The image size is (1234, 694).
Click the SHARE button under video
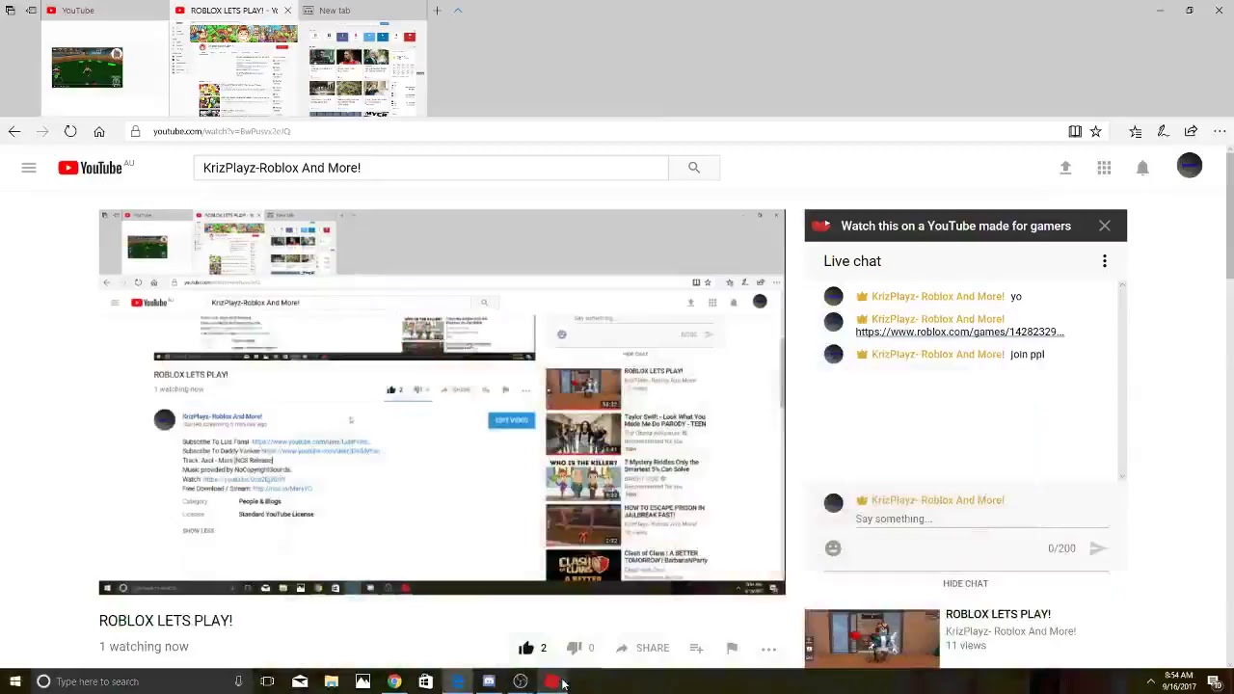pos(643,648)
